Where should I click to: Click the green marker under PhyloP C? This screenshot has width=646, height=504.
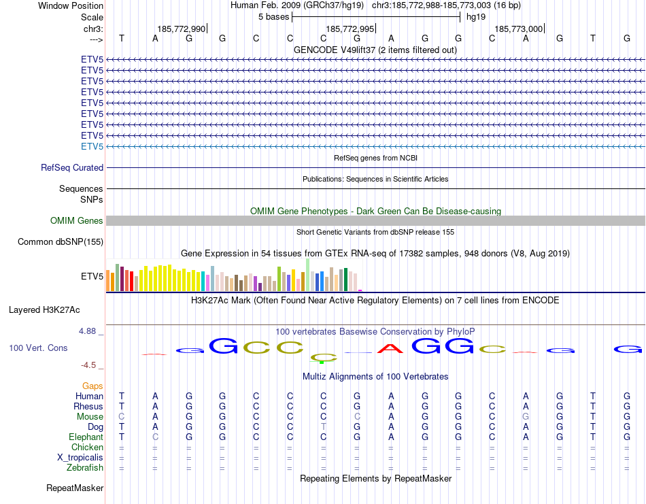coord(322,363)
